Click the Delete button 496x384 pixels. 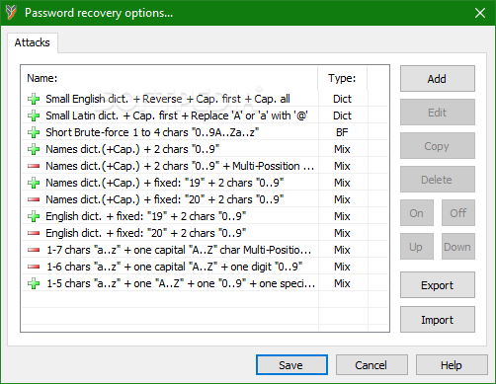(x=438, y=180)
